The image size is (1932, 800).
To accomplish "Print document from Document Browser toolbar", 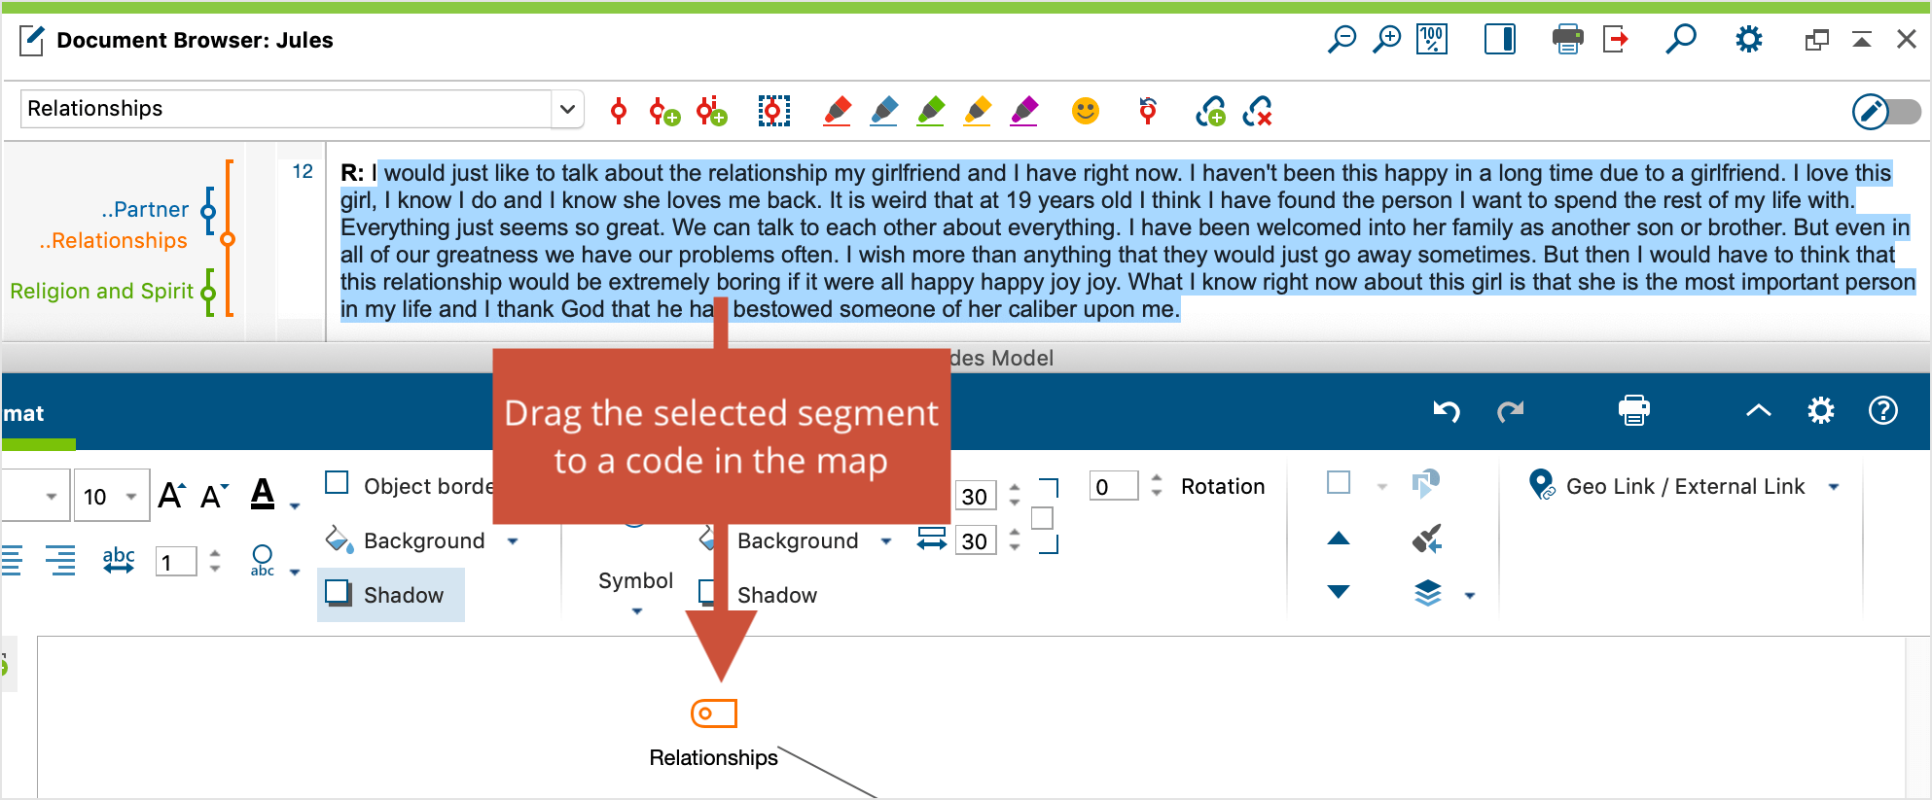I will (x=1568, y=40).
